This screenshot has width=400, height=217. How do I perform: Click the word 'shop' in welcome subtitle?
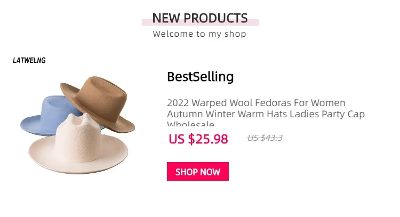235,34
